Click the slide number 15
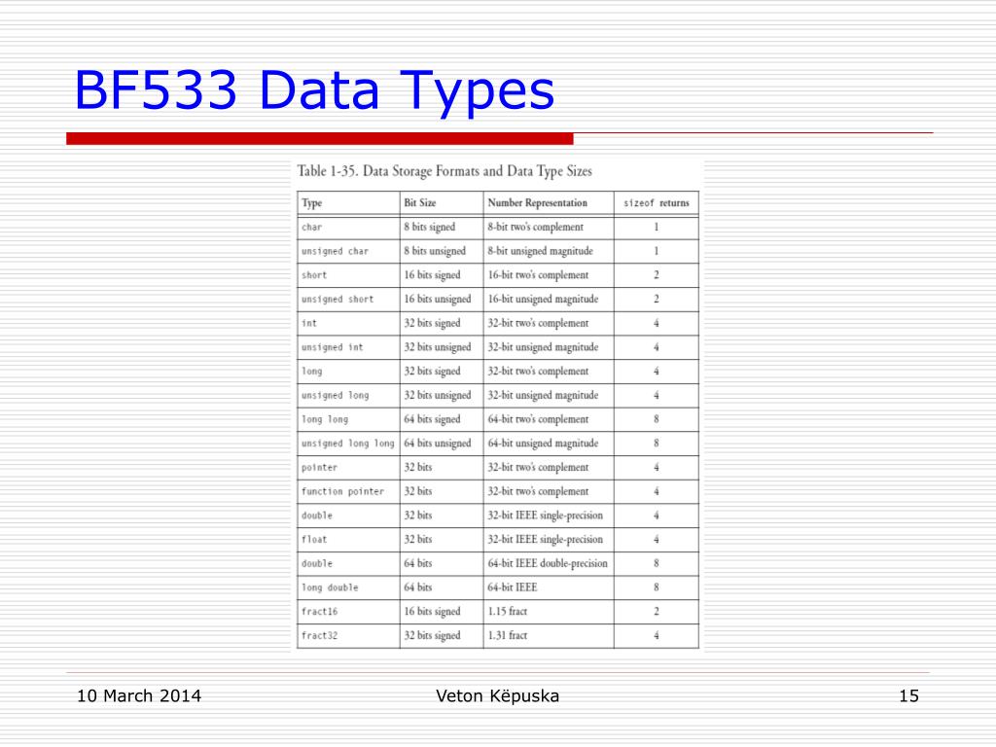Screen dimensions: 996x747 pos(909,696)
